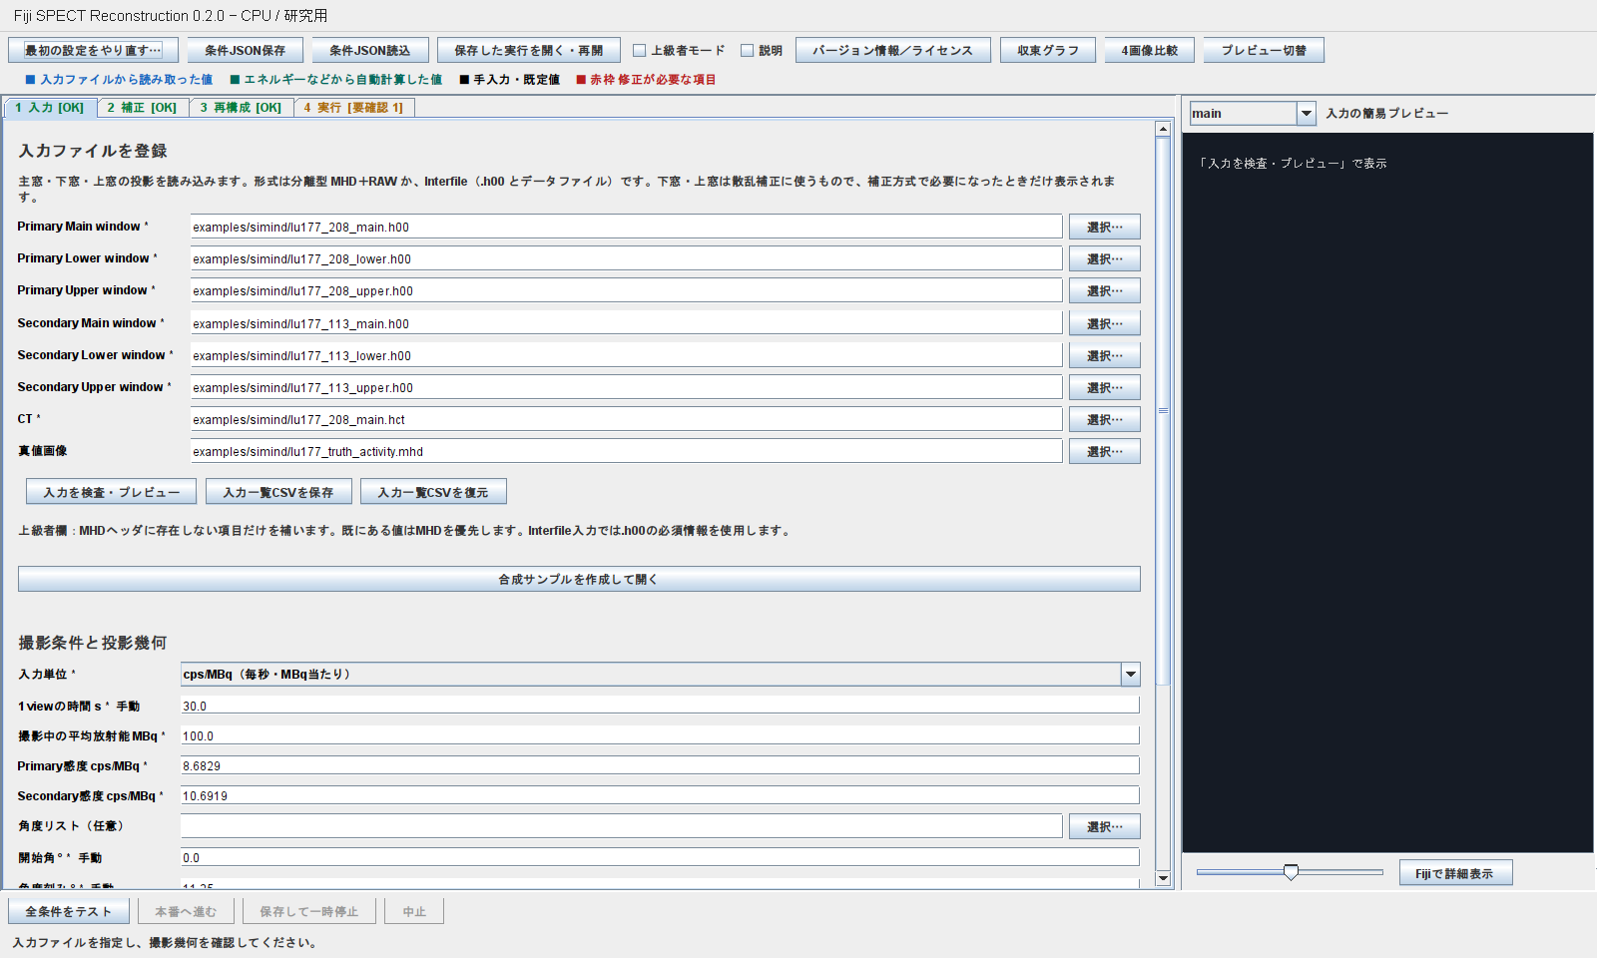Choose file for Primary Main window 選択
Viewport: 1597px width, 958px height.
(1104, 227)
